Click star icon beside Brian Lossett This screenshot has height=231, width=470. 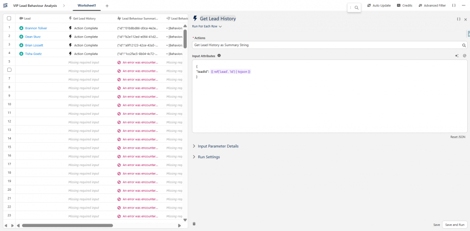[x=21, y=45]
